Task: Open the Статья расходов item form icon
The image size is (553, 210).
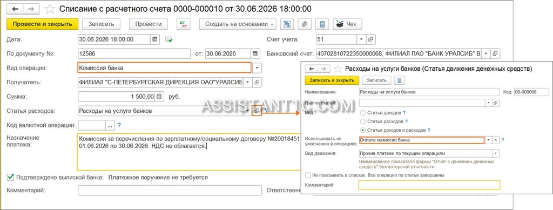Action: (257, 111)
